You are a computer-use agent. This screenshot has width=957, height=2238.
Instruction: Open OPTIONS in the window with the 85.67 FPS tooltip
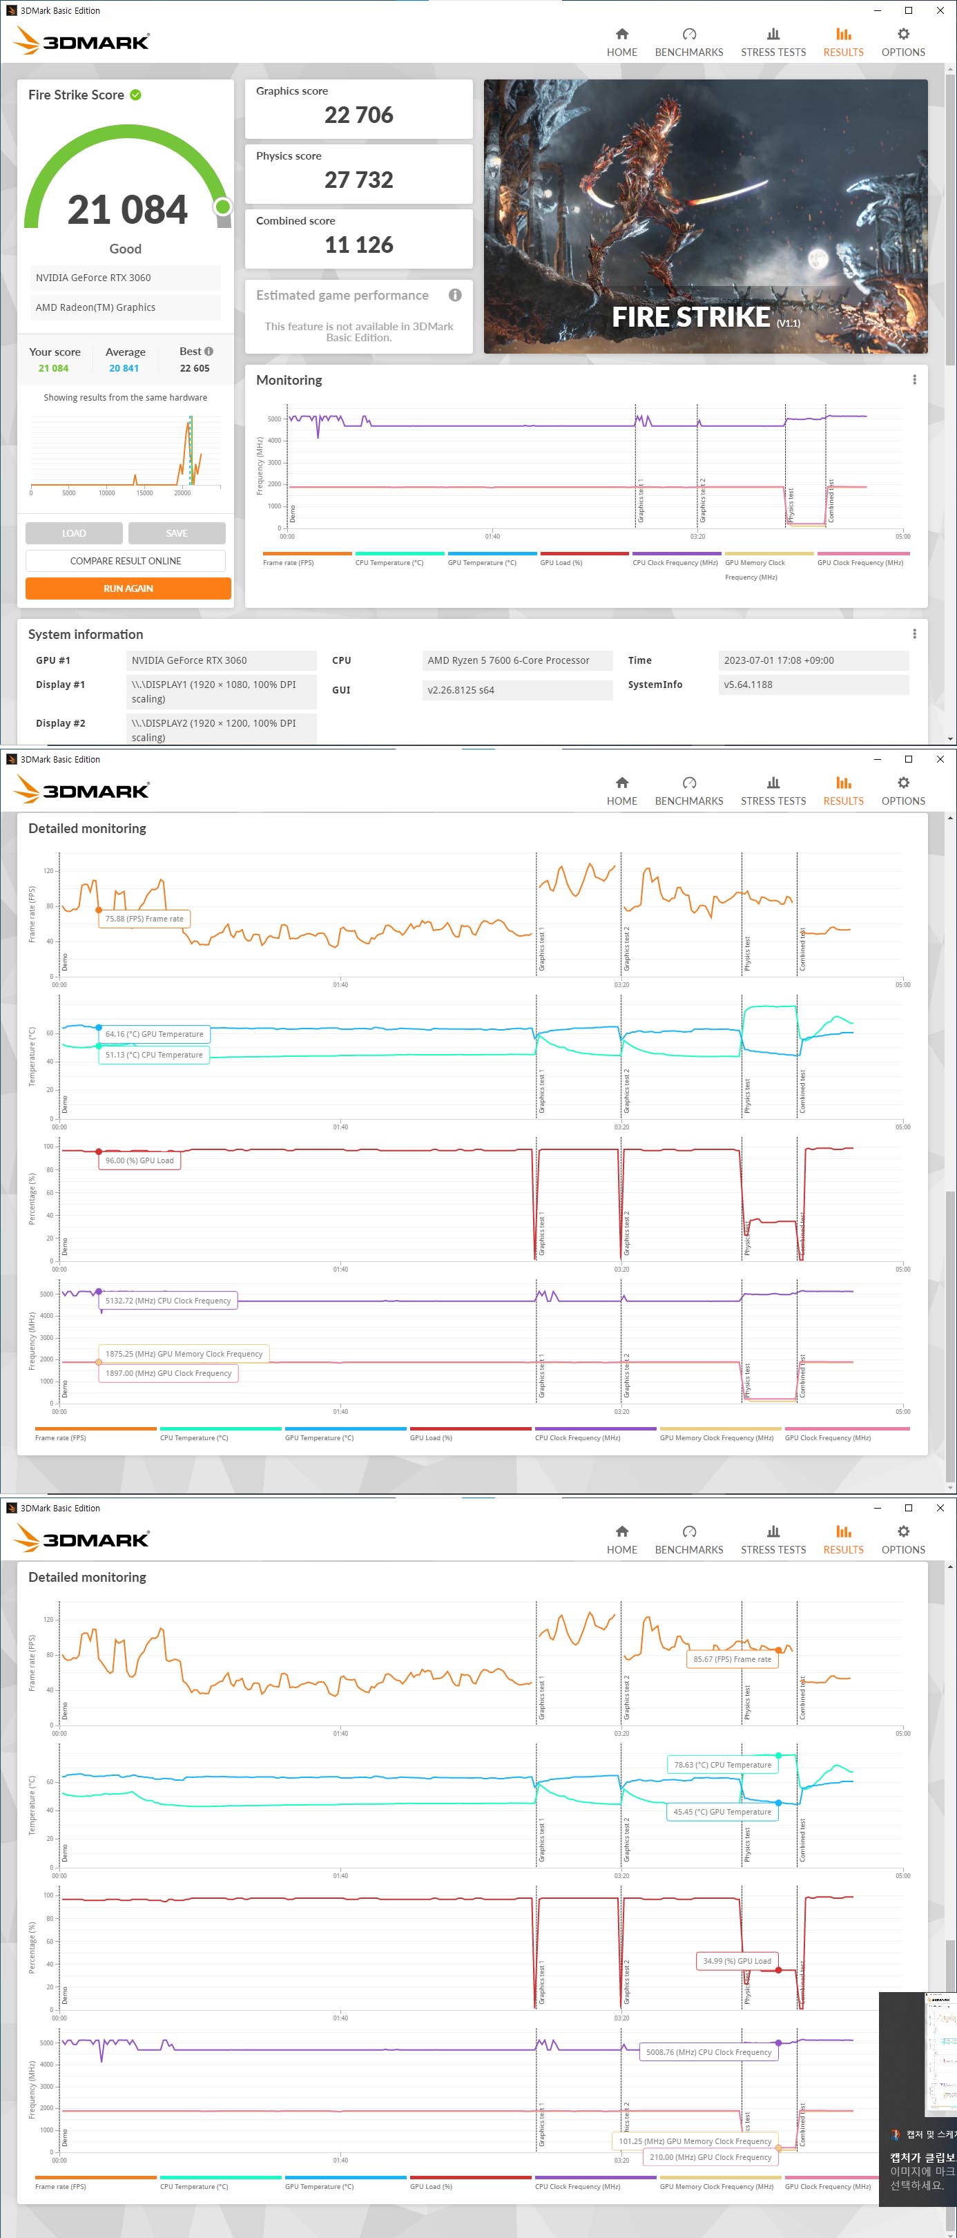pyautogui.click(x=903, y=1540)
